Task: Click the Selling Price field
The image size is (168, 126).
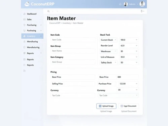Action: coord(73,84)
